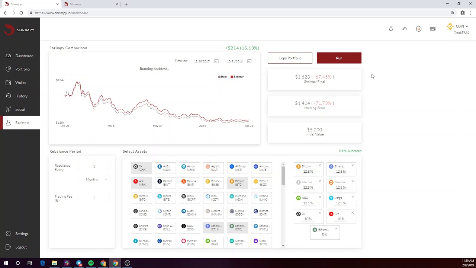Open the notifications bell icon

click(x=391, y=29)
